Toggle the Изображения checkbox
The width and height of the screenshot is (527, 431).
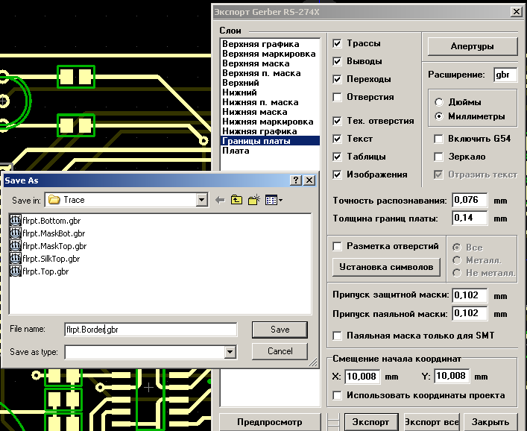[337, 174]
